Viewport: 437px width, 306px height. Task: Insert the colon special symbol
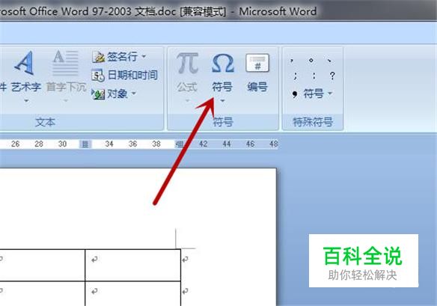pos(314,76)
